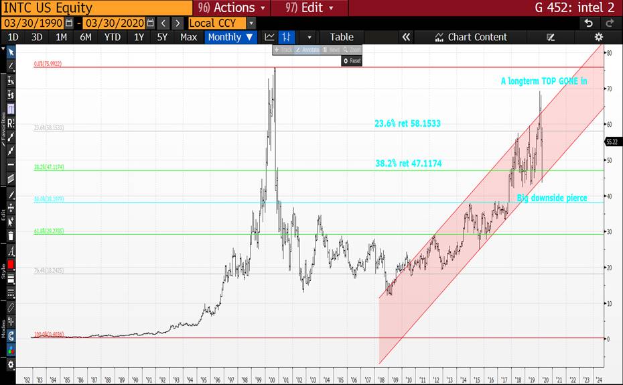Click the Table button
This screenshot has width=623, height=385.
(342, 37)
